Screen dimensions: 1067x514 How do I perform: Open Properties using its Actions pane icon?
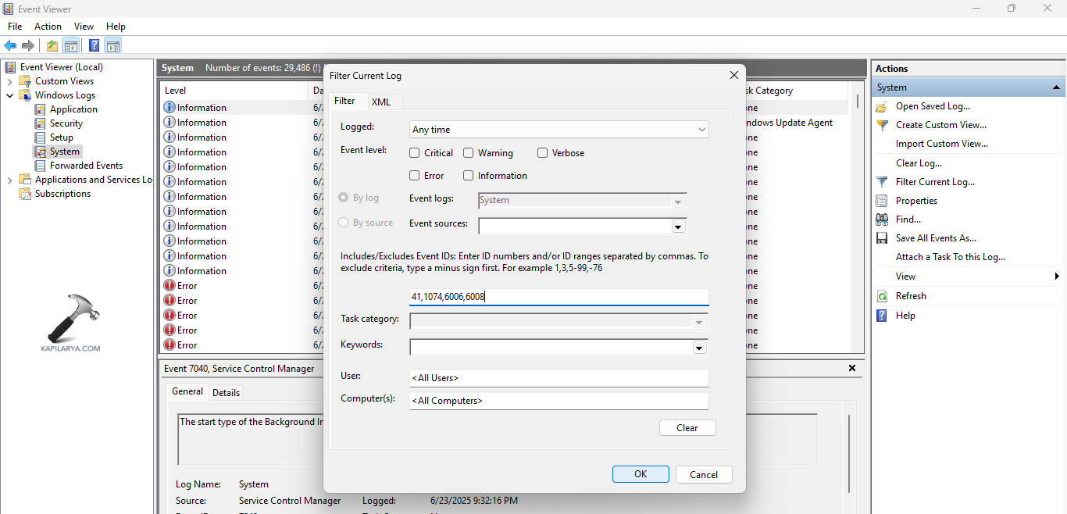point(881,200)
